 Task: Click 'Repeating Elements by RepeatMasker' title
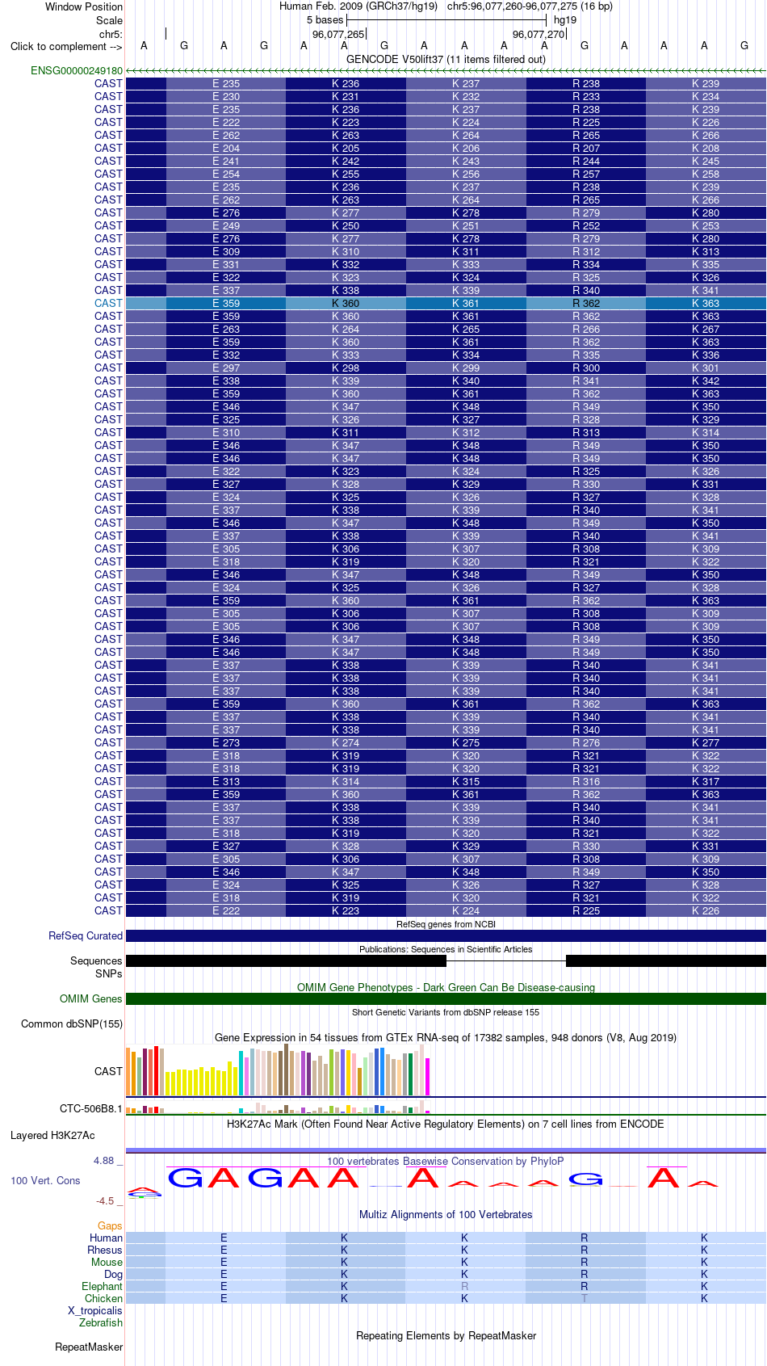click(446, 1336)
